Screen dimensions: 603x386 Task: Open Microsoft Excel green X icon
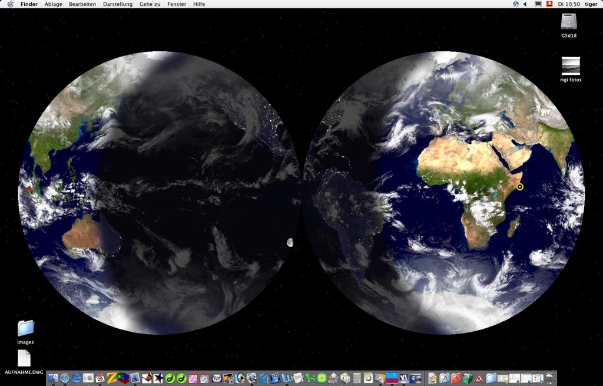(x=310, y=378)
